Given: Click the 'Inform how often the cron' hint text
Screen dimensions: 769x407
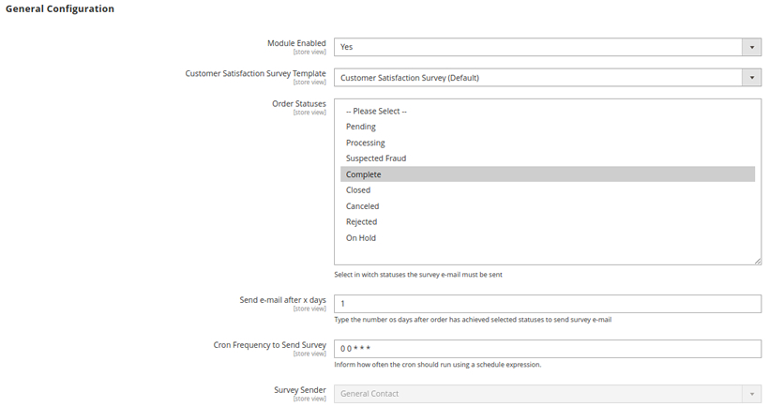Looking at the screenshot, I should click(437, 365).
